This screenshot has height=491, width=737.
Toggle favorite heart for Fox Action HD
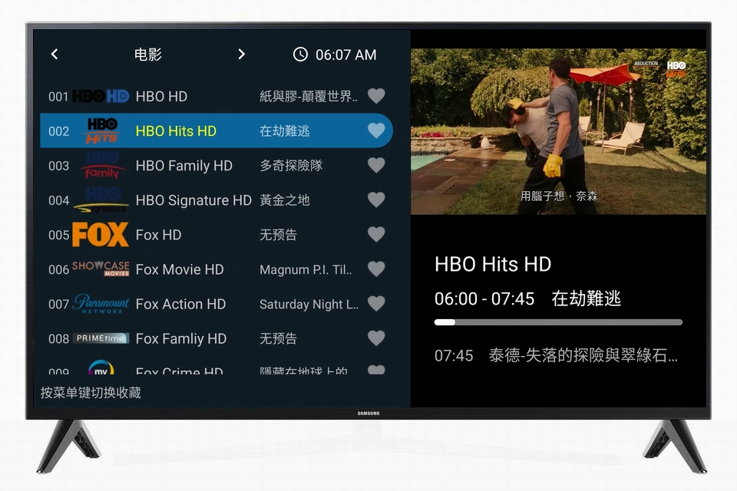(376, 304)
